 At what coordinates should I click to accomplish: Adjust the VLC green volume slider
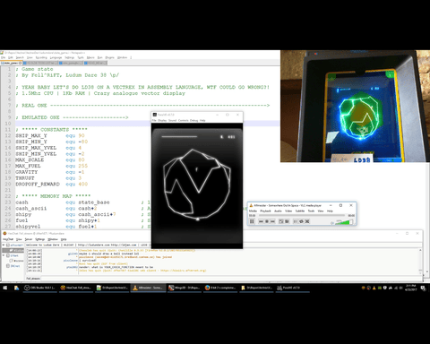pyautogui.click(x=344, y=222)
